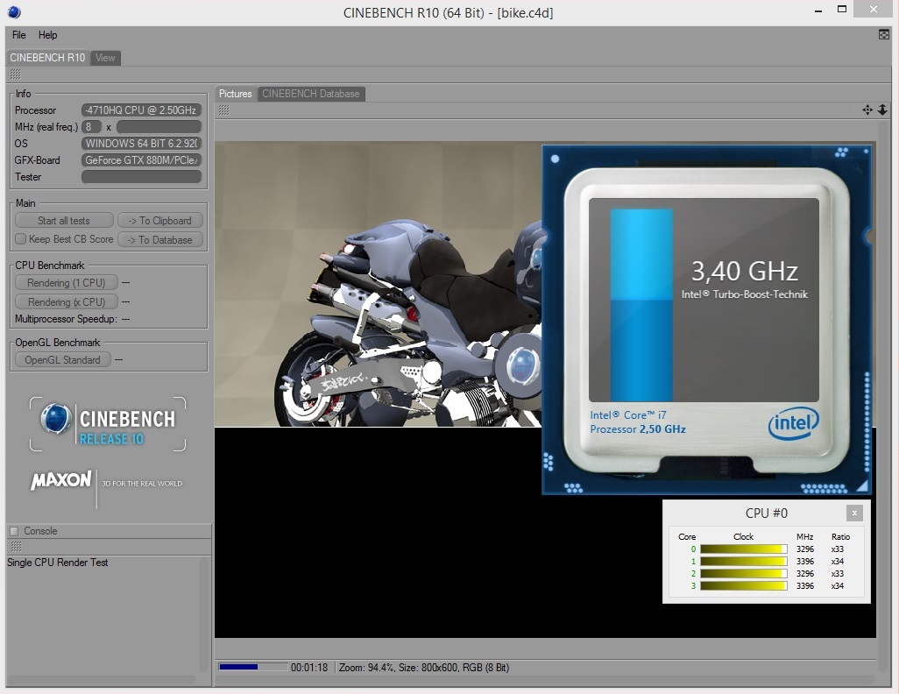Click the grip handle under Console
The image size is (899, 694).
click(x=16, y=547)
